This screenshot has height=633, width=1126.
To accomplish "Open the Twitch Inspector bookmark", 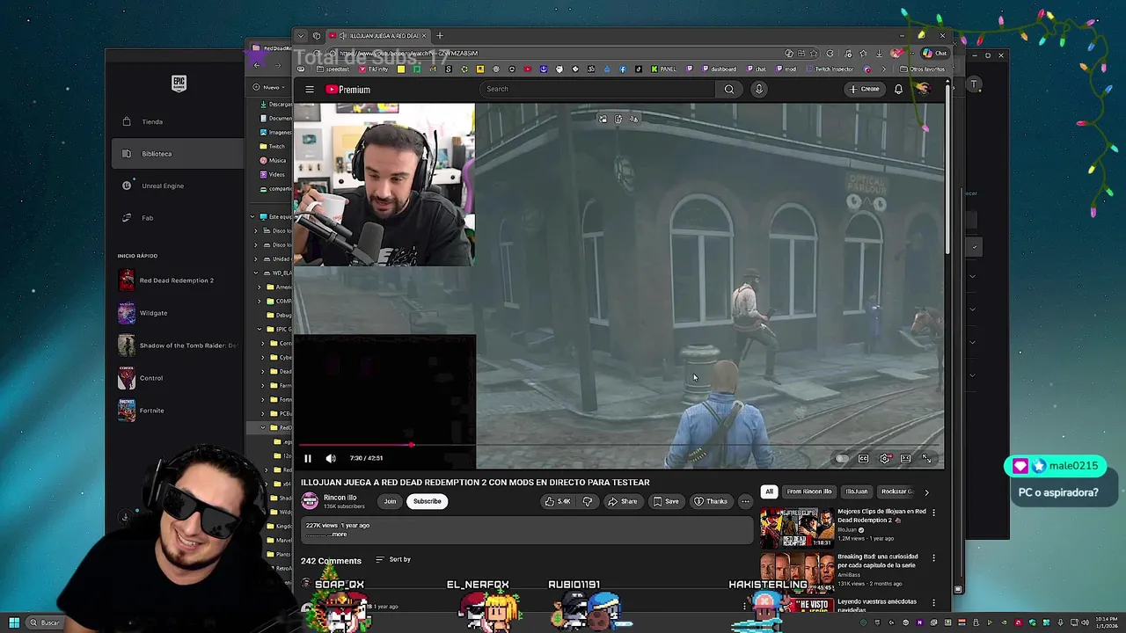I will pos(829,69).
